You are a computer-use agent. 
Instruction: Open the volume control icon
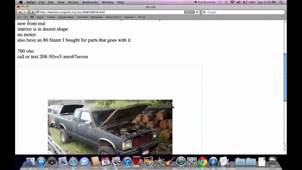238,2
